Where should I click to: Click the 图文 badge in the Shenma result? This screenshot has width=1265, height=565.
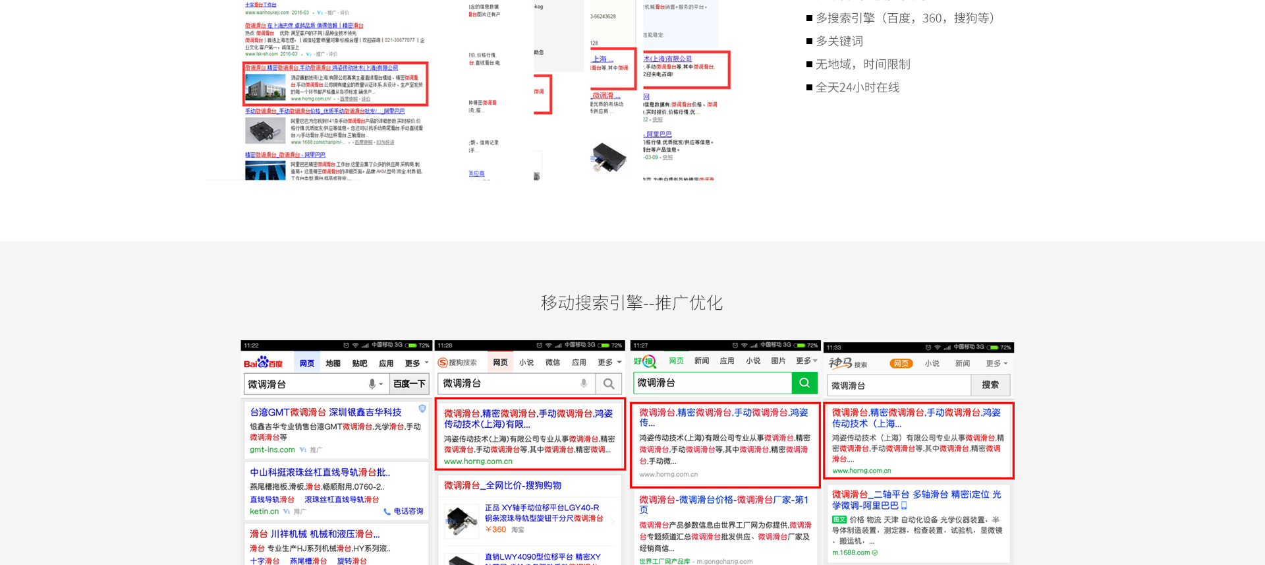pyautogui.click(x=839, y=520)
